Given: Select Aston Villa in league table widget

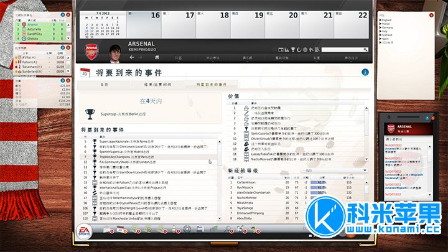Looking at the screenshot, I should tap(40, 29).
